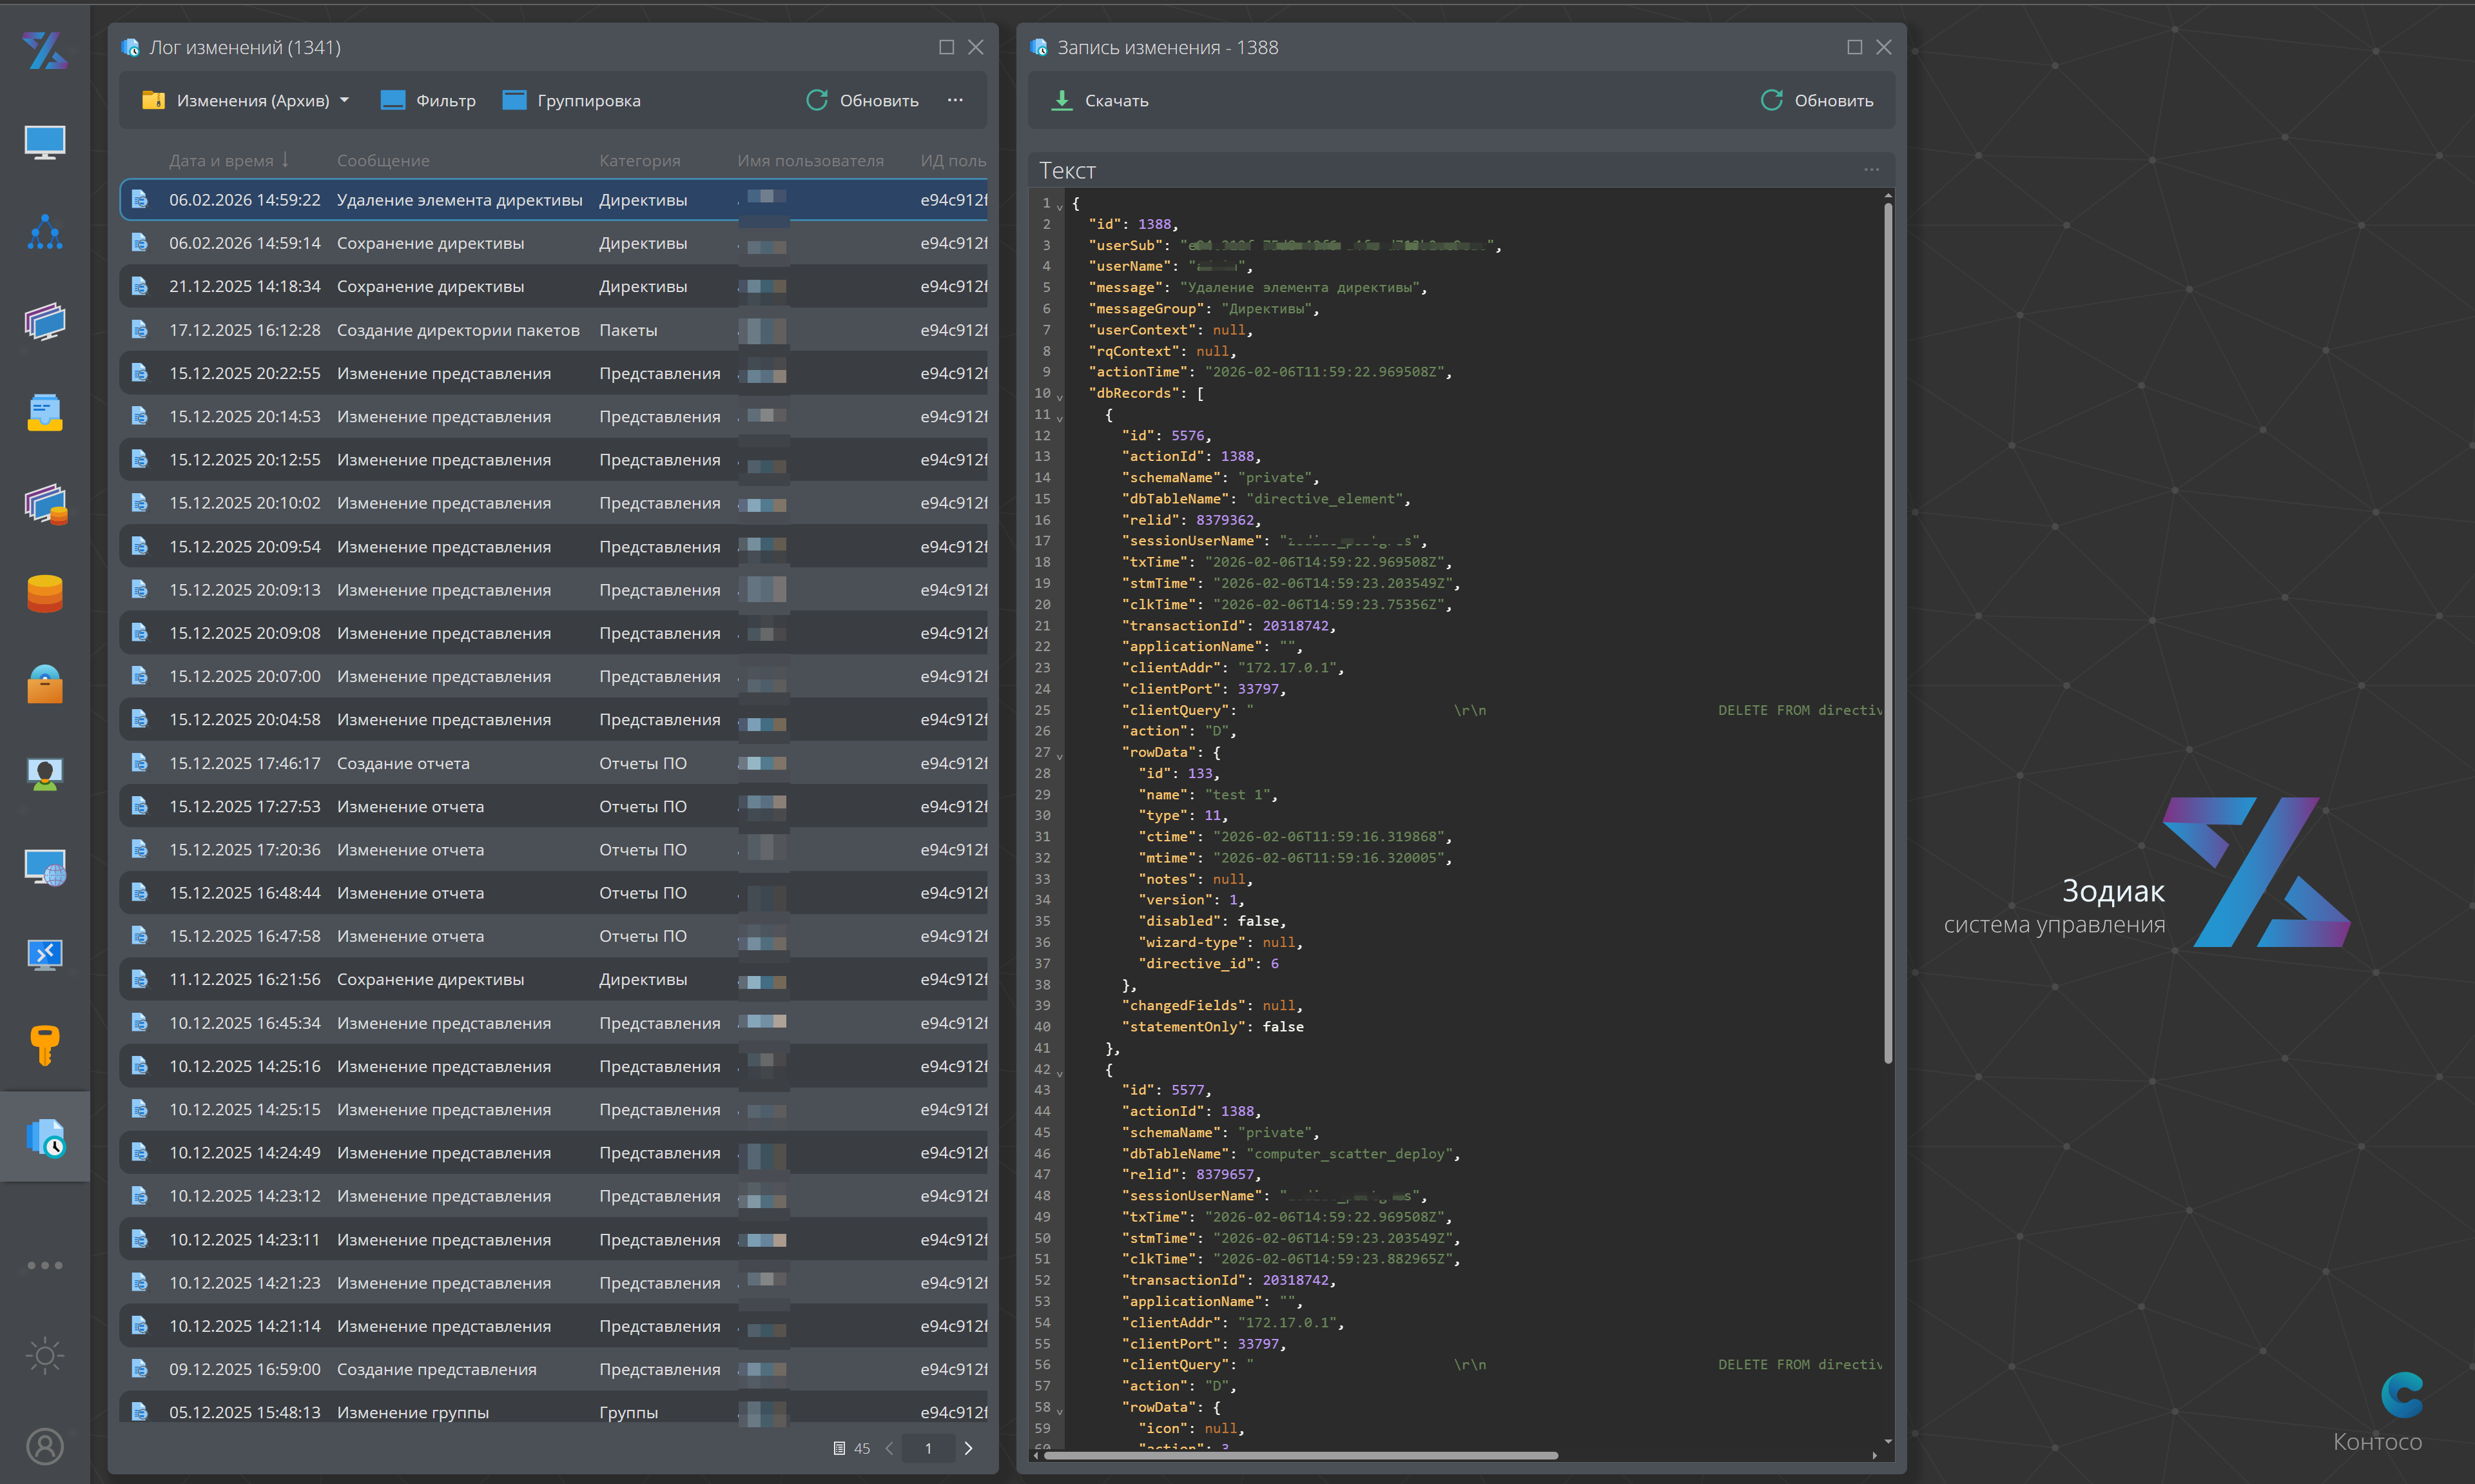Select row 'Создание отчета' 15.12.2025 17:46:17
This screenshot has width=2475, height=1484.
554,763
